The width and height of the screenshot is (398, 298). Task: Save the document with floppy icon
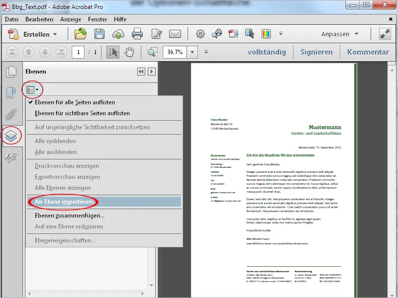99,34
